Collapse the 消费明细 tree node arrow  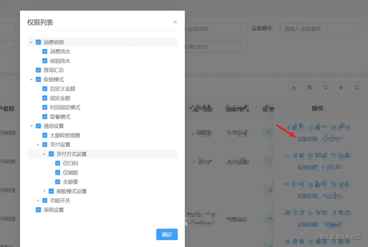(31, 42)
